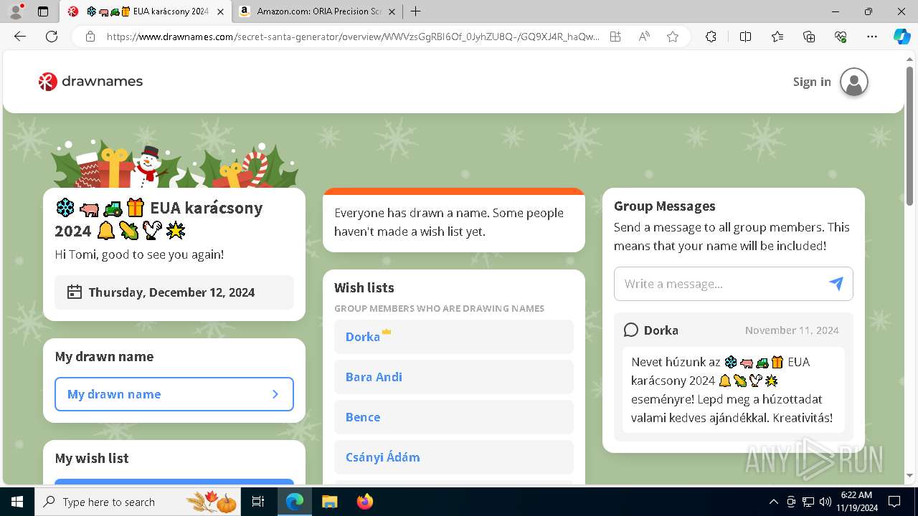918x516 pixels.
Task: Open the notification center icon
Action: click(894, 502)
